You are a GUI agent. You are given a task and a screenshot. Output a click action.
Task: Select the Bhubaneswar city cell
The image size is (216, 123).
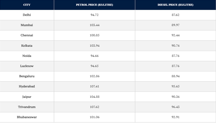27,117
